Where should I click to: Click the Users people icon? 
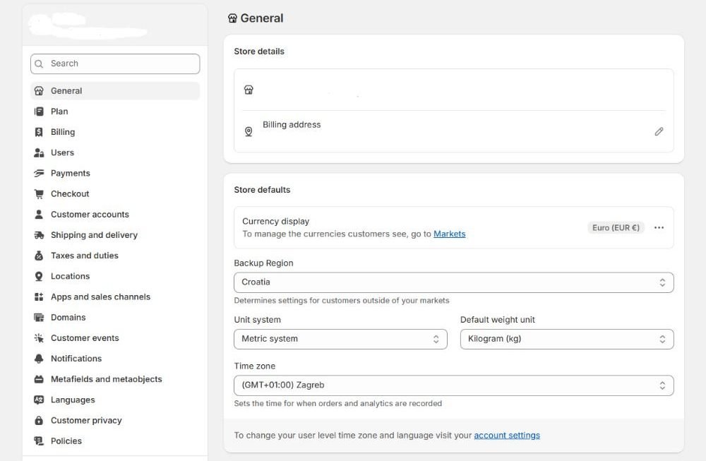(39, 152)
